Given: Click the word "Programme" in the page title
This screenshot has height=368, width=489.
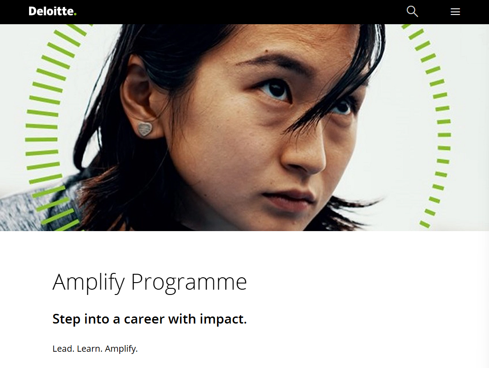Looking at the screenshot, I should [x=188, y=282].
